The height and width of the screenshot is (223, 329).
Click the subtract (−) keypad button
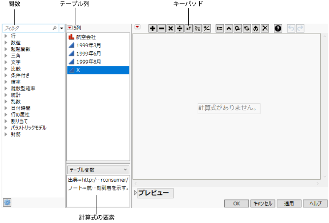[x=162, y=29]
